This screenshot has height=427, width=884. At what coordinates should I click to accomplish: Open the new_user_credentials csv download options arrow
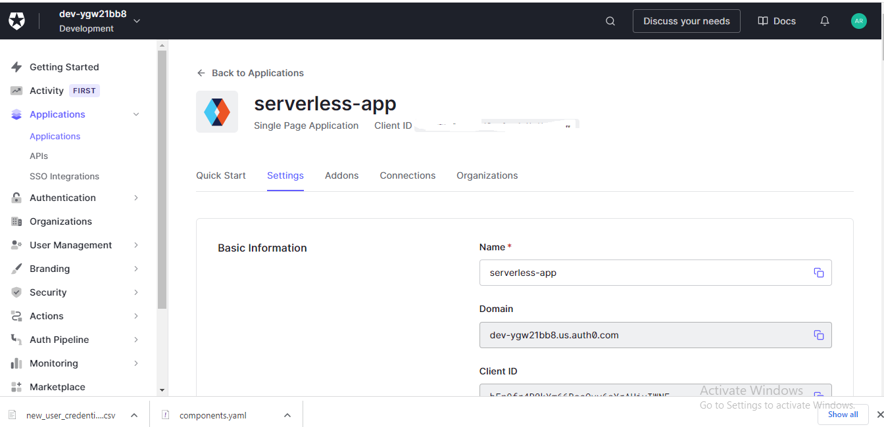[134, 415]
